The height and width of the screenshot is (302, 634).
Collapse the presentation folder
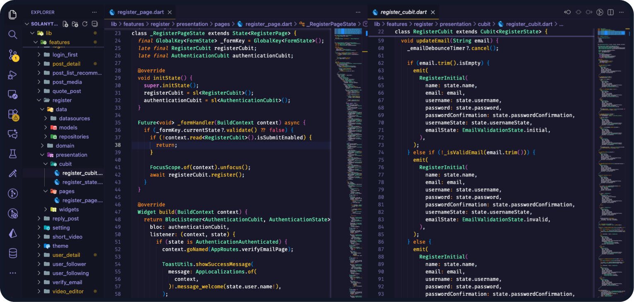tap(71, 155)
